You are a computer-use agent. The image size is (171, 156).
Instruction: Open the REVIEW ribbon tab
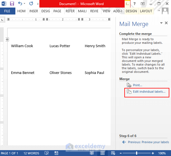click(94, 11)
